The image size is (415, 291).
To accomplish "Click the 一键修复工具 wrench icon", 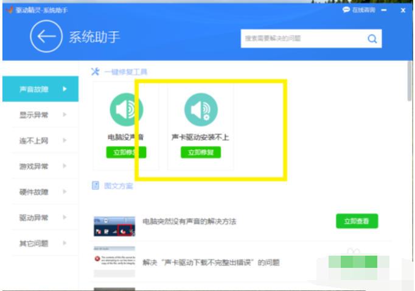I will (x=95, y=71).
